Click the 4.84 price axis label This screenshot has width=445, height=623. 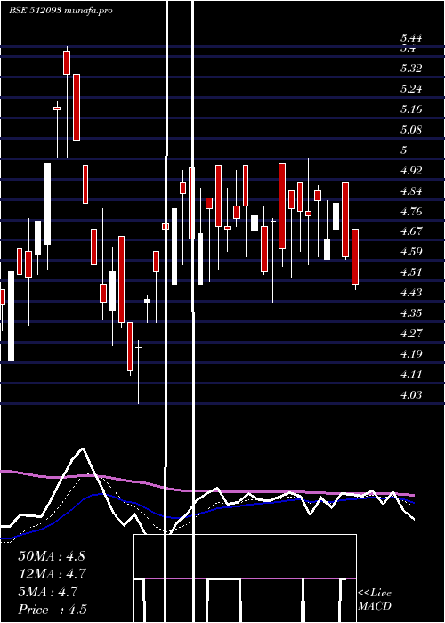point(411,191)
